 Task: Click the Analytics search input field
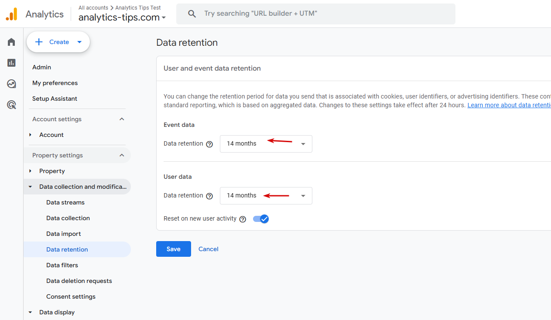(323, 14)
